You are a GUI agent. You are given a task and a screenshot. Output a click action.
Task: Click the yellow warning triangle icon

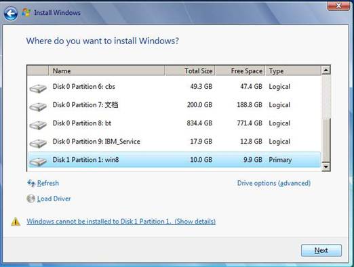pos(16,222)
